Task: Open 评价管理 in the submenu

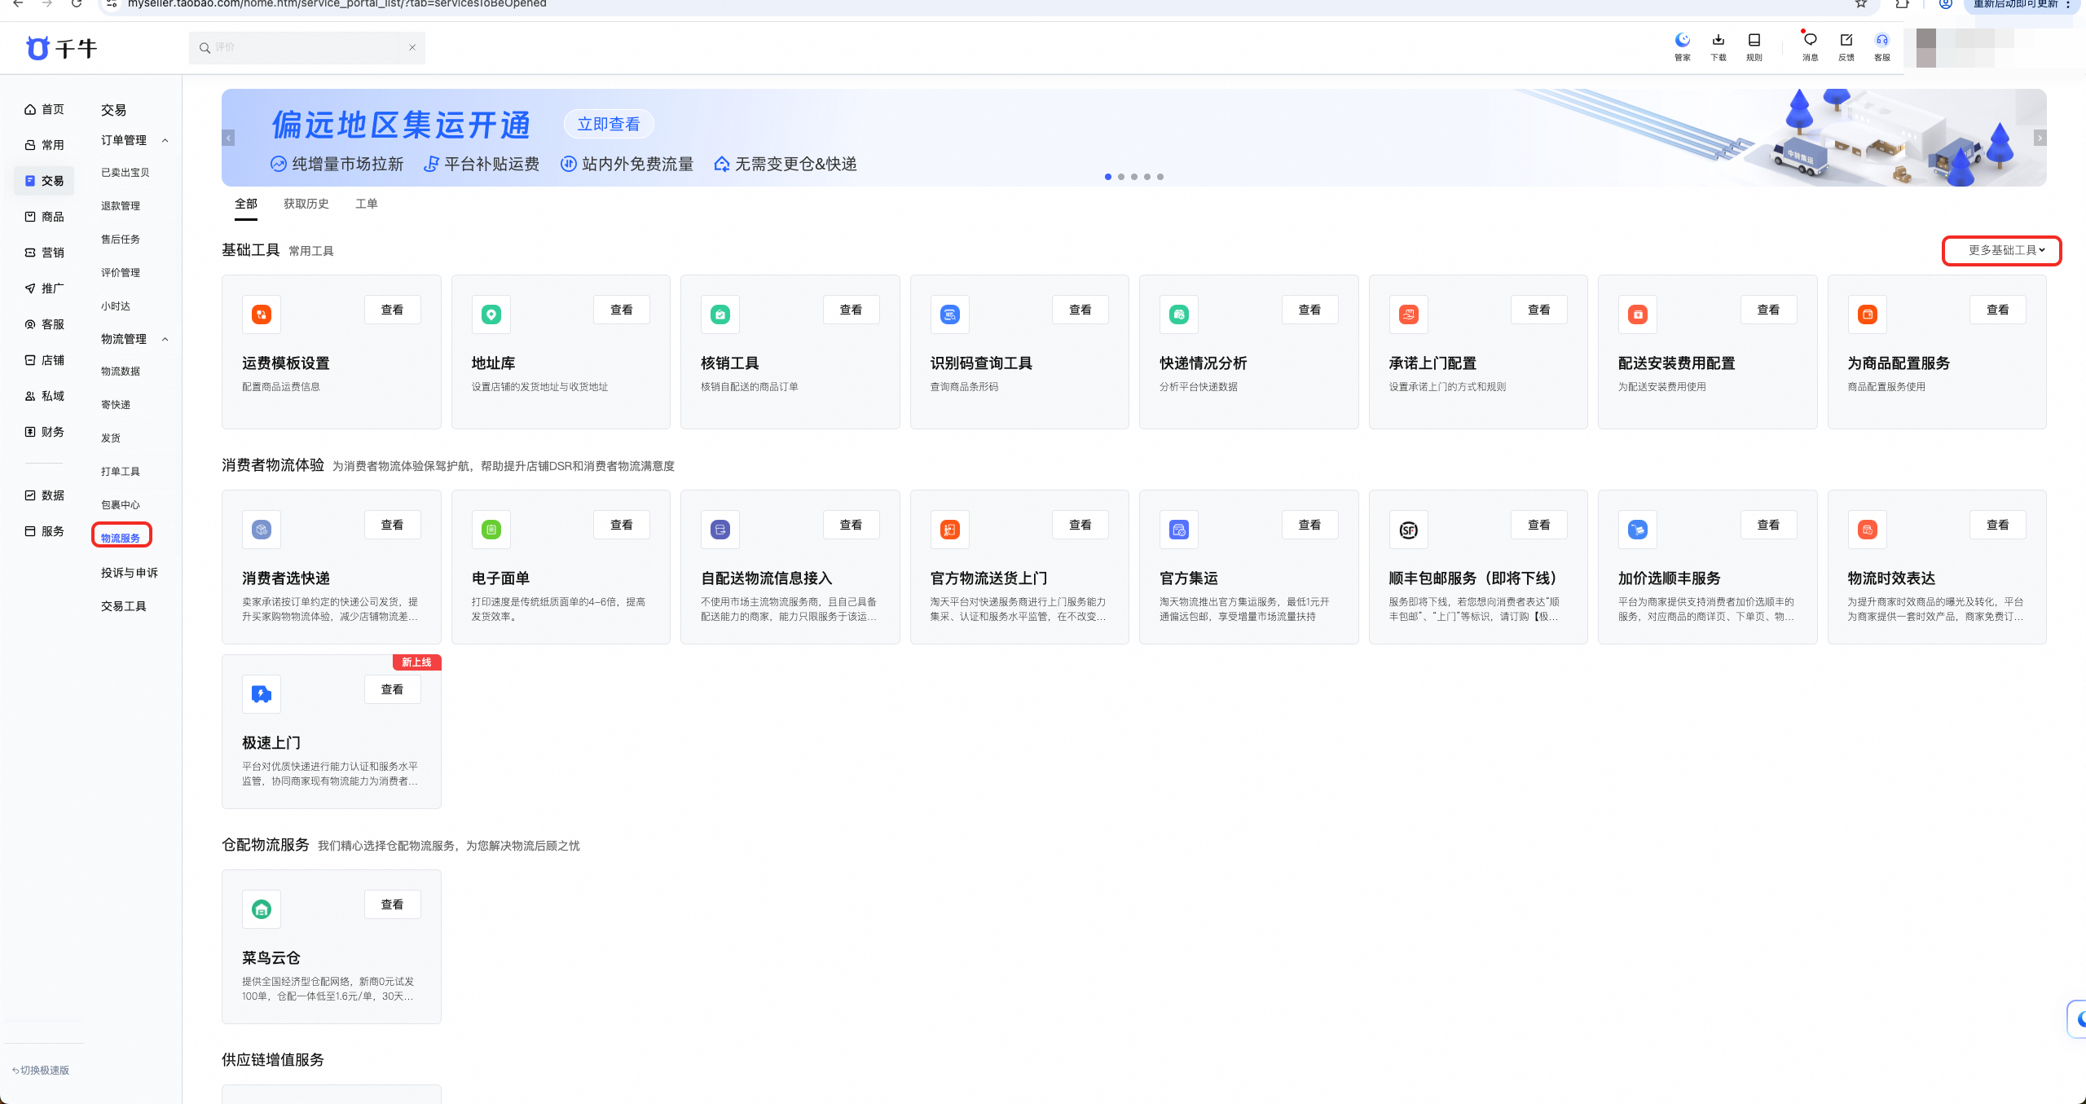Action: pos(121,273)
